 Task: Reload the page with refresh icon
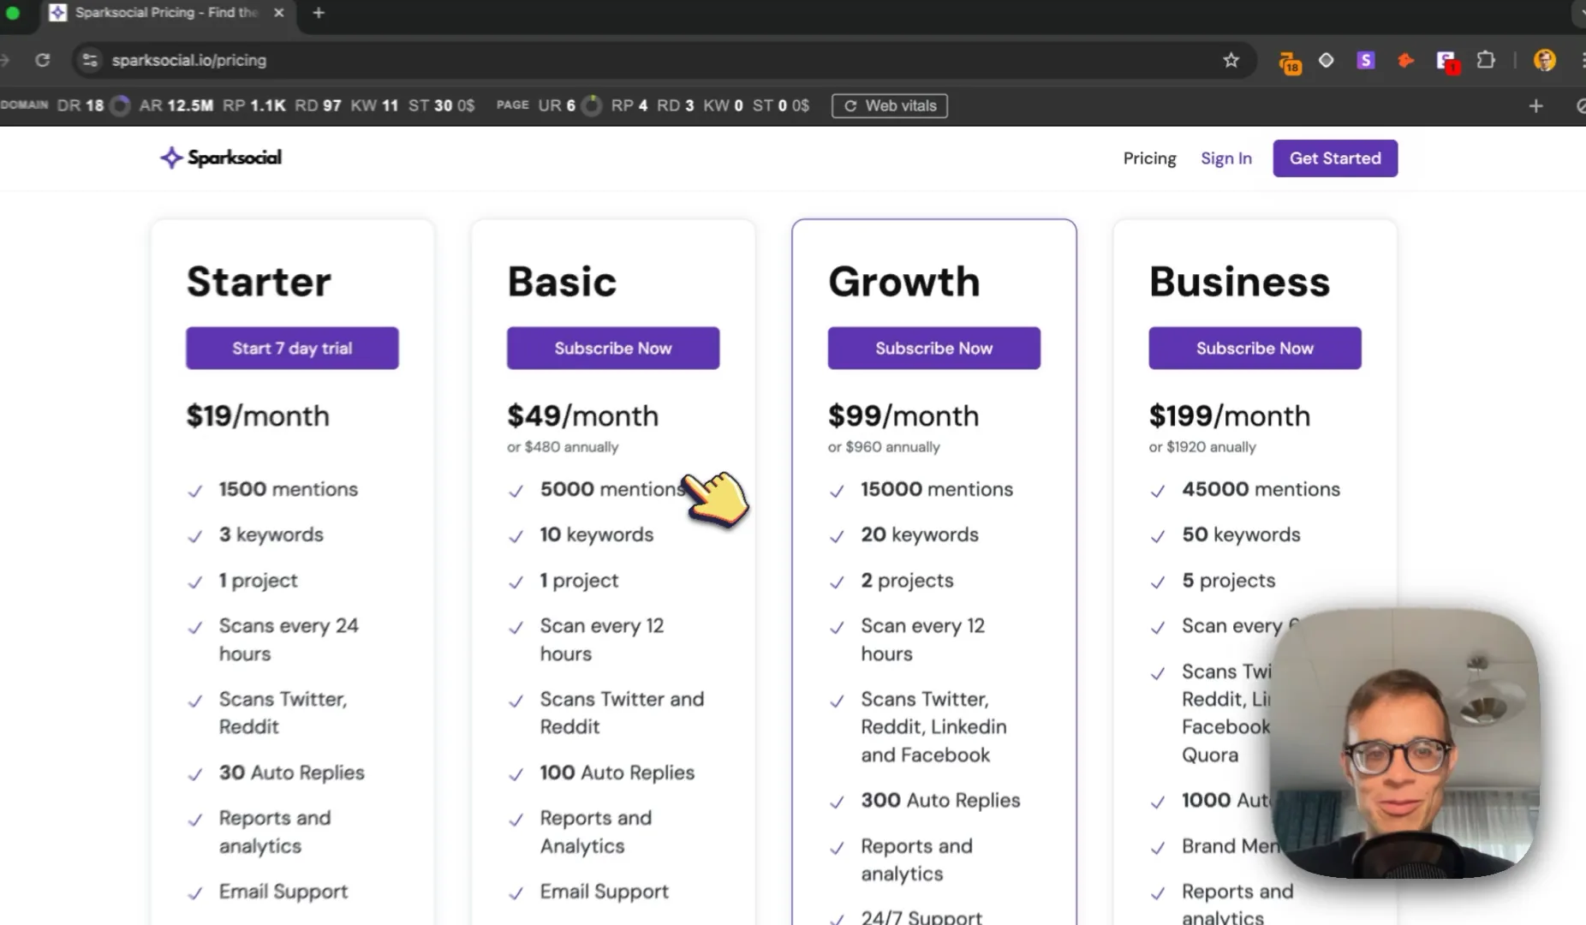[42, 60]
